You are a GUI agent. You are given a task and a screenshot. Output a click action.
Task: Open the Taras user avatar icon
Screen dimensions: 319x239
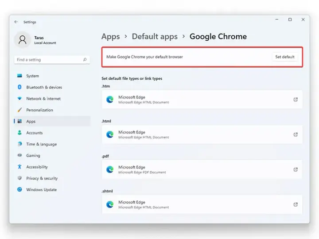pos(23,40)
